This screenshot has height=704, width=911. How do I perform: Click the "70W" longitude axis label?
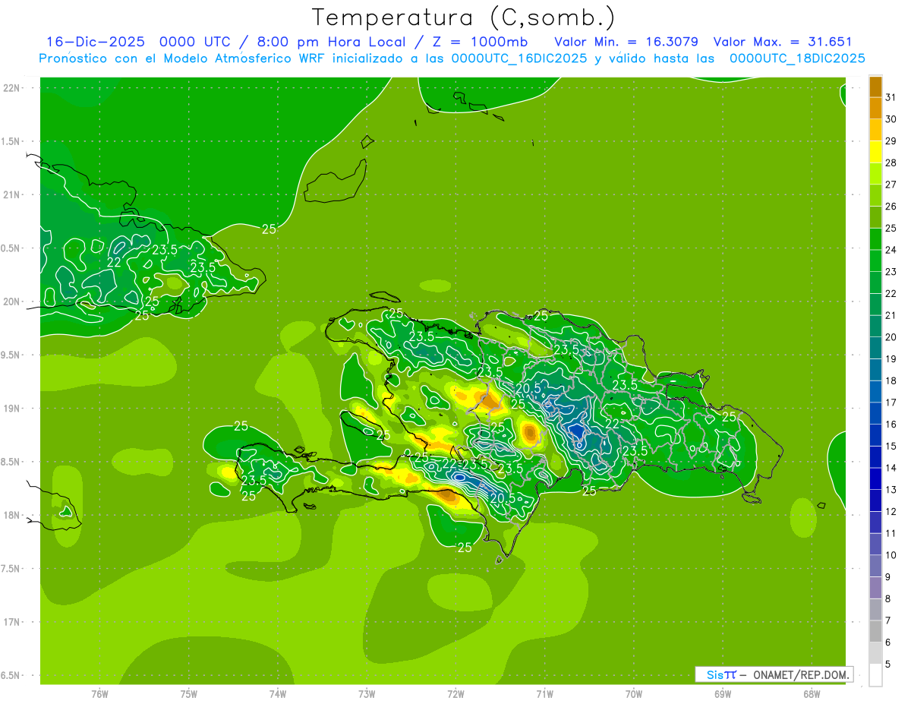[634, 693]
